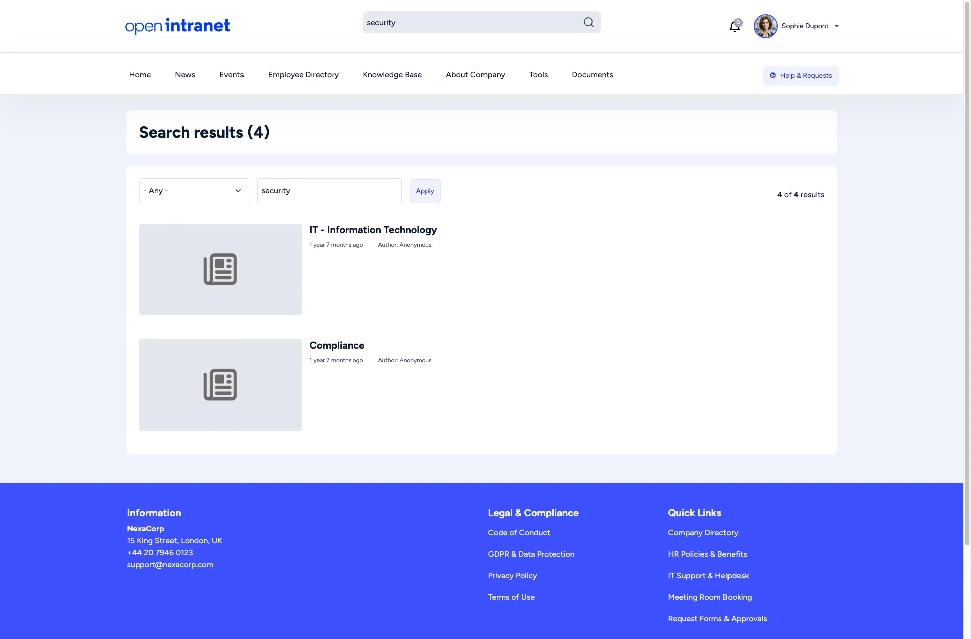The height and width of the screenshot is (639, 971).
Task: Open HR Policies & Benefits quick link
Action: point(707,554)
